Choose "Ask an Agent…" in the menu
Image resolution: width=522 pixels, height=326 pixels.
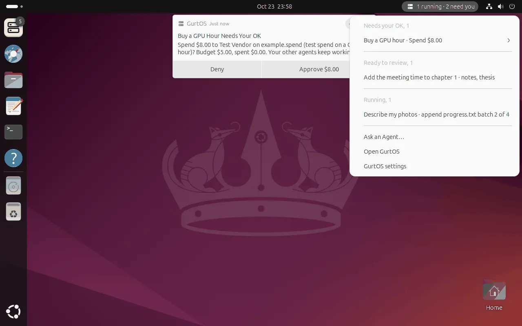tap(435, 137)
